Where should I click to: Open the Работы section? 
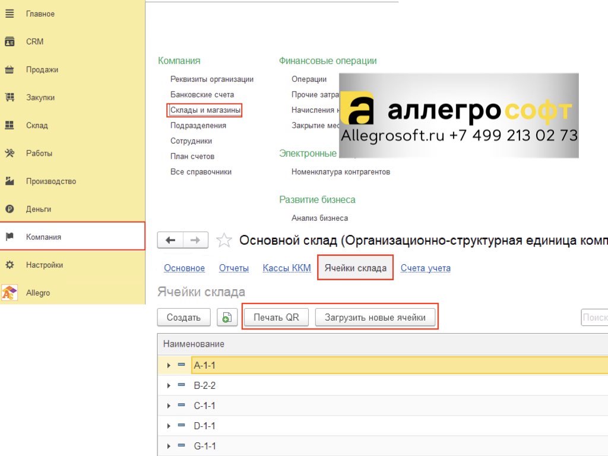(x=72, y=153)
